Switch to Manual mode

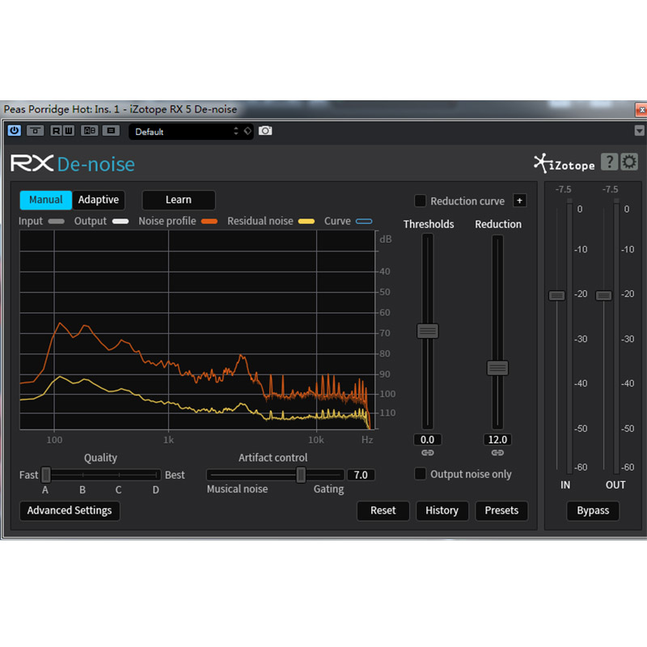(x=46, y=200)
